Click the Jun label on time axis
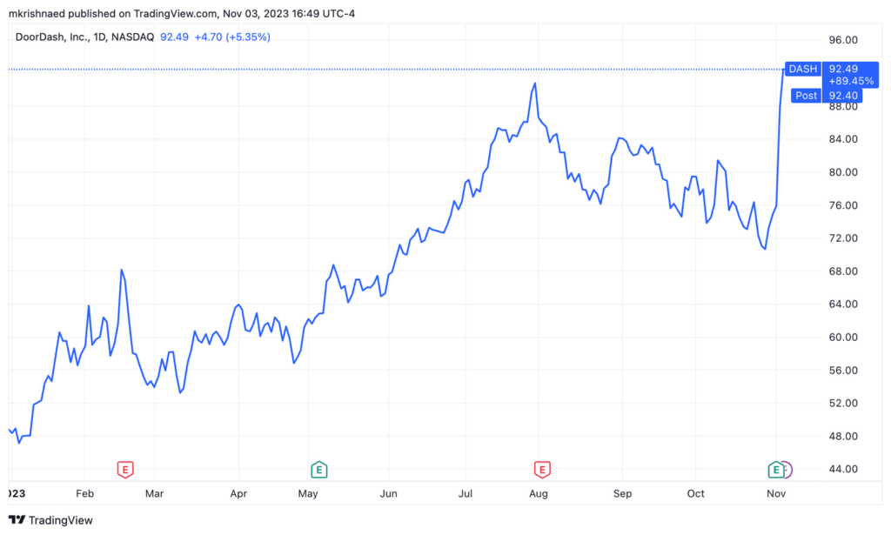The height and width of the screenshot is (535, 891). (388, 493)
